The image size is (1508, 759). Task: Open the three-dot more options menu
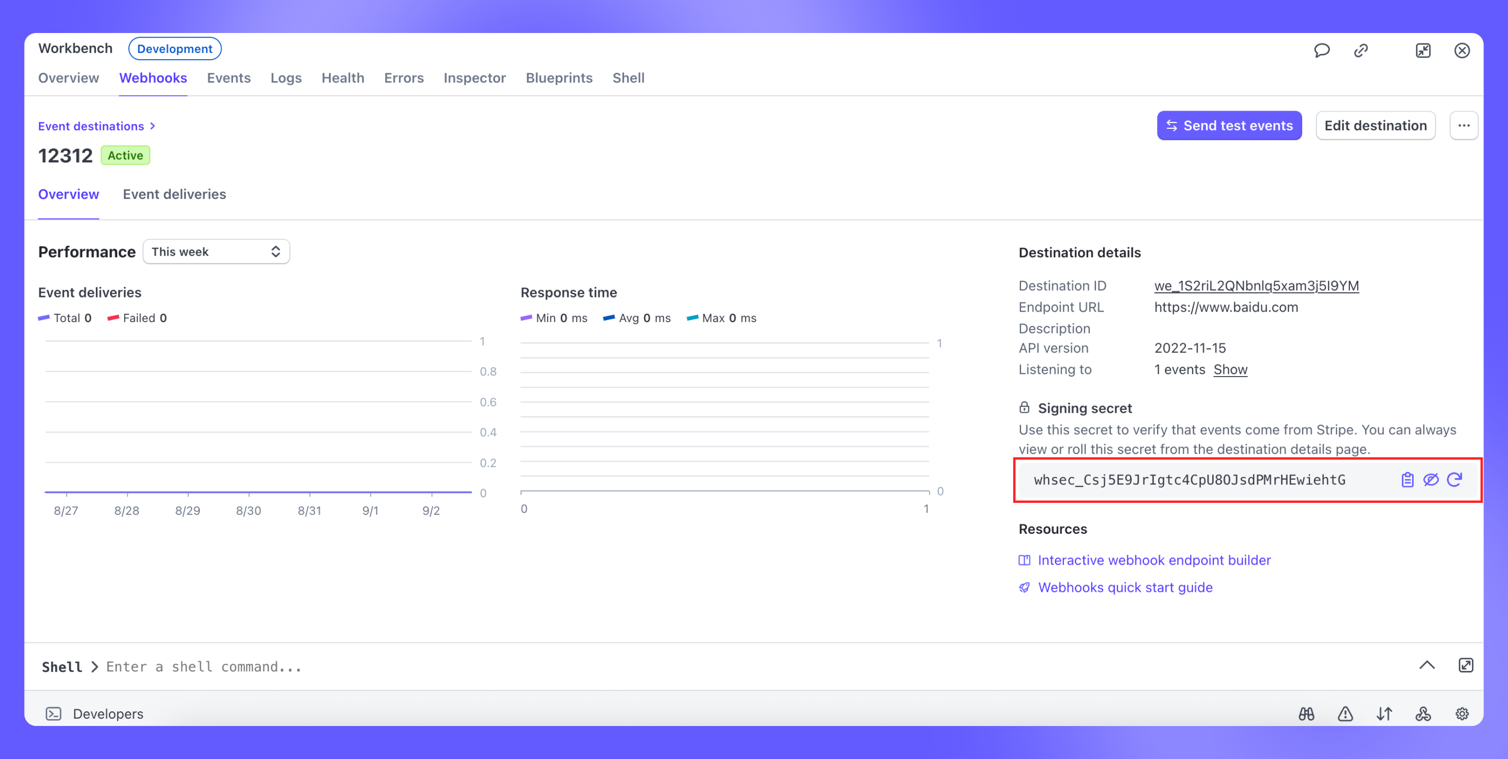pyautogui.click(x=1463, y=125)
